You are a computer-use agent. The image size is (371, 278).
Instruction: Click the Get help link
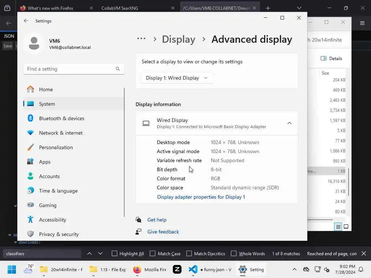pos(157,220)
